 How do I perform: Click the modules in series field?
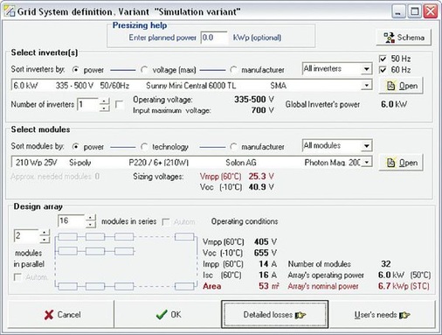pyautogui.click(x=72, y=221)
